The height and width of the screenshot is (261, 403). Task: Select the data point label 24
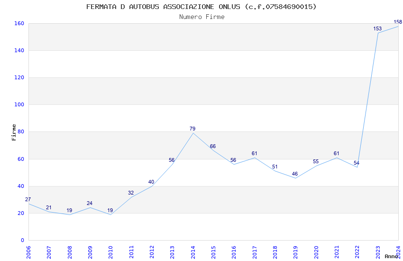click(90, 203)
